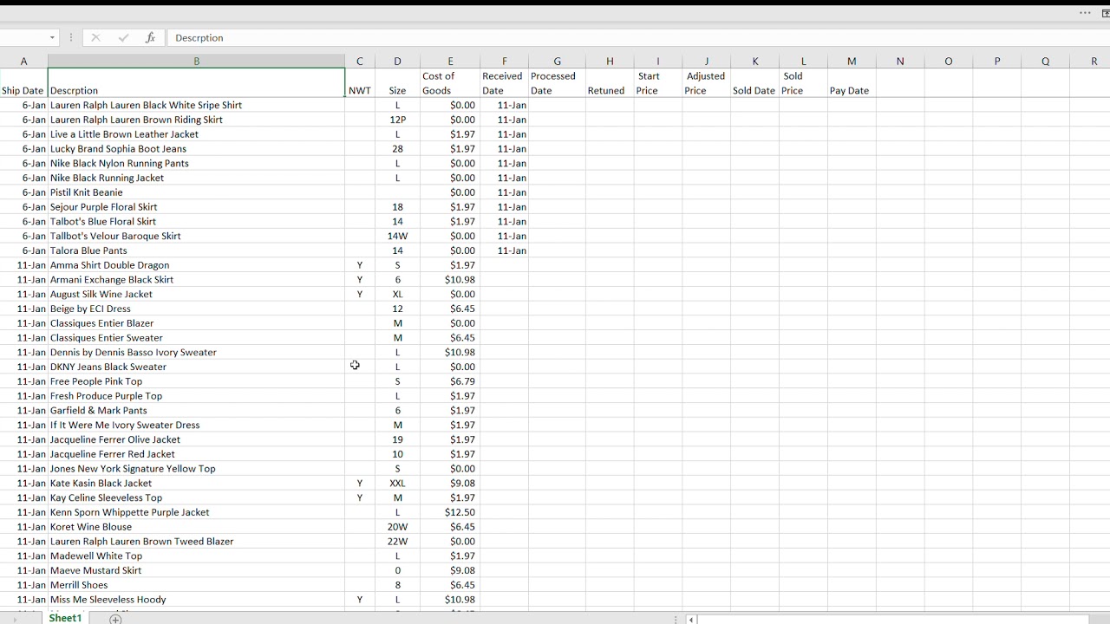The height and width of the screenshot is (624, 1110).
Task: Switch to the Sheet1 tab
Action: (x=65, y=618)
